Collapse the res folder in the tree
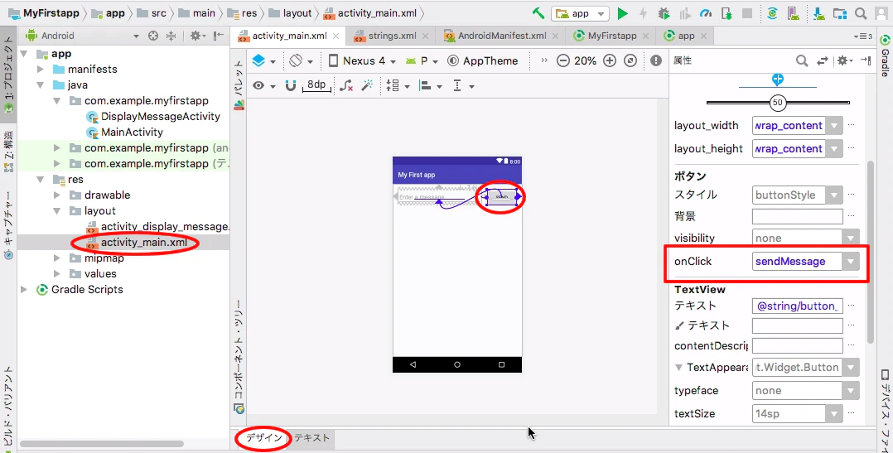 pyautogui.click(x=41, y=179)
